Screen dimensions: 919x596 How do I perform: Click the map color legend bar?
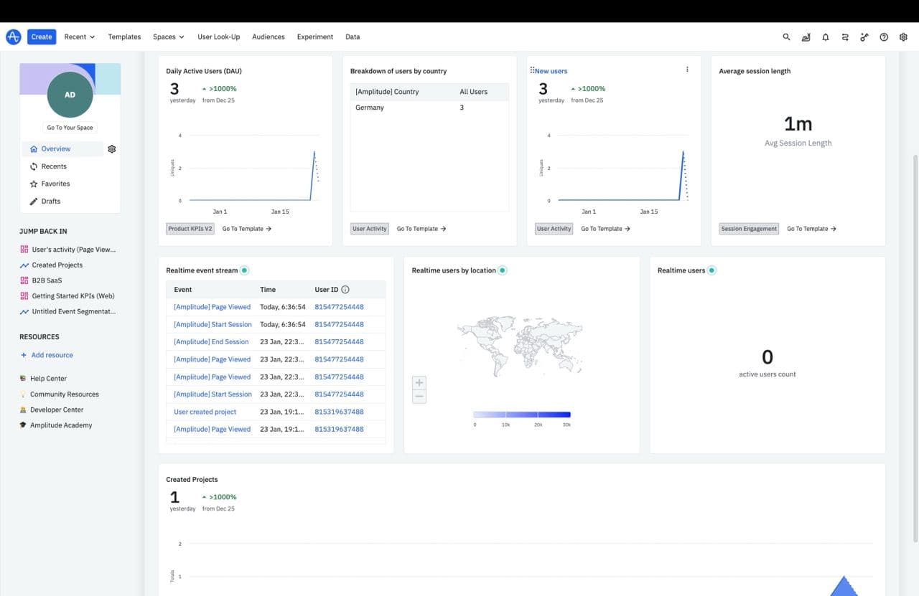pyautogui.click(x=522, y=415)
